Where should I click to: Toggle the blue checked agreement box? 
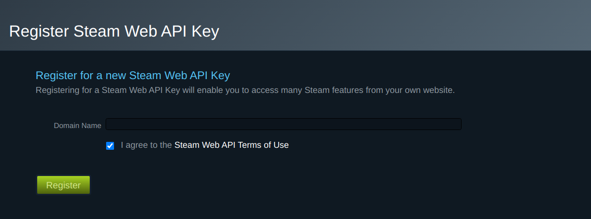pyautogui.click(x=110, y=146)
